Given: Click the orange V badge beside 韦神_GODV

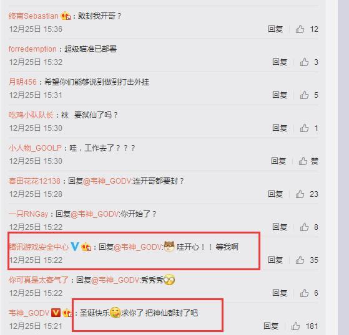Looking at the screenshot, I should tap(56, 313).
